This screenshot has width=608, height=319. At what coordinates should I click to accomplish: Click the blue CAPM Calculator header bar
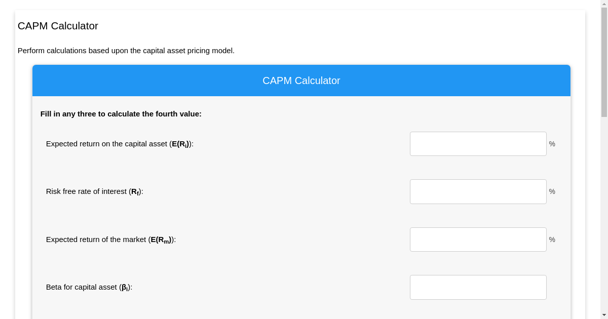pos(301,80)
